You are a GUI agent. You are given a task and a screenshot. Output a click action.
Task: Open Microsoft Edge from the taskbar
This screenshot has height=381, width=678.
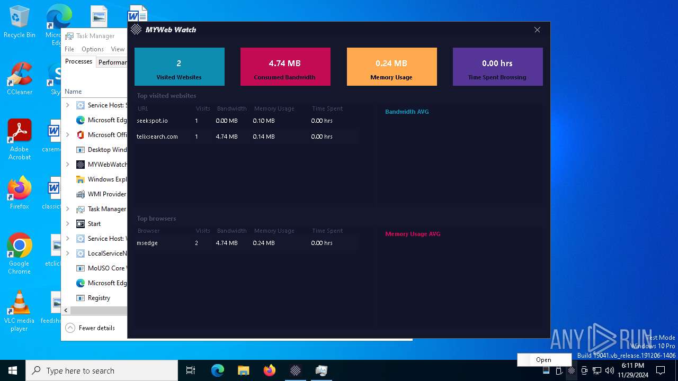218,370
